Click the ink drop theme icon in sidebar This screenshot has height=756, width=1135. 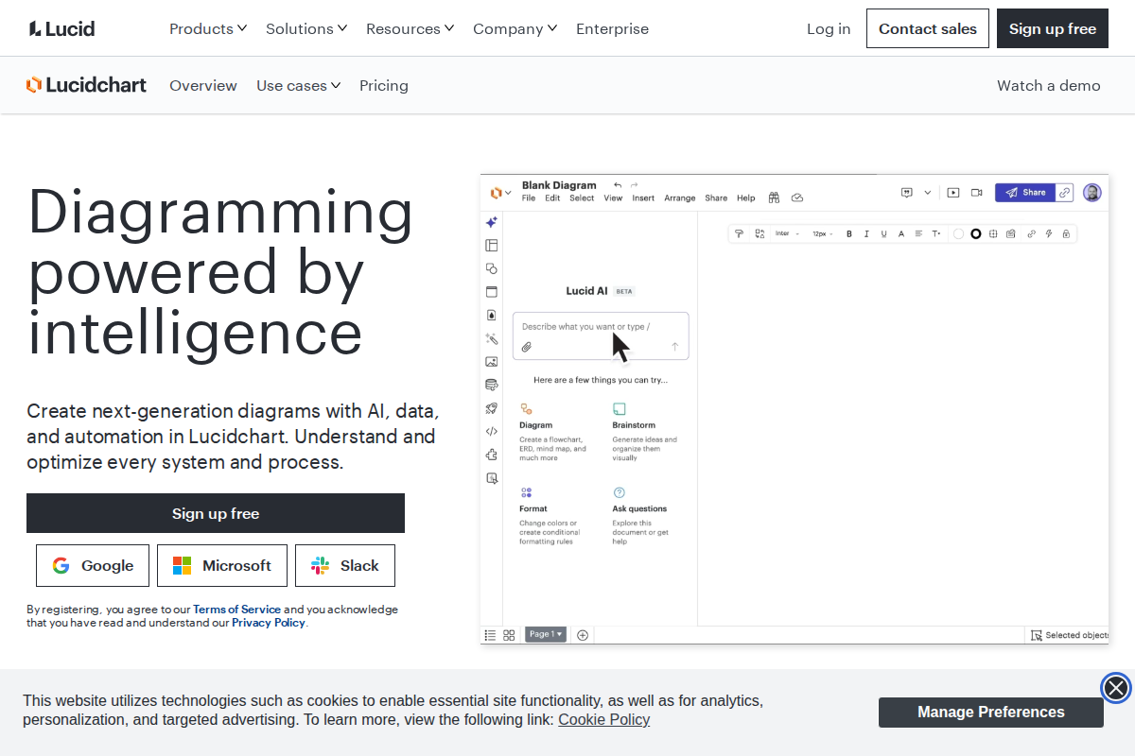(491, 316)
